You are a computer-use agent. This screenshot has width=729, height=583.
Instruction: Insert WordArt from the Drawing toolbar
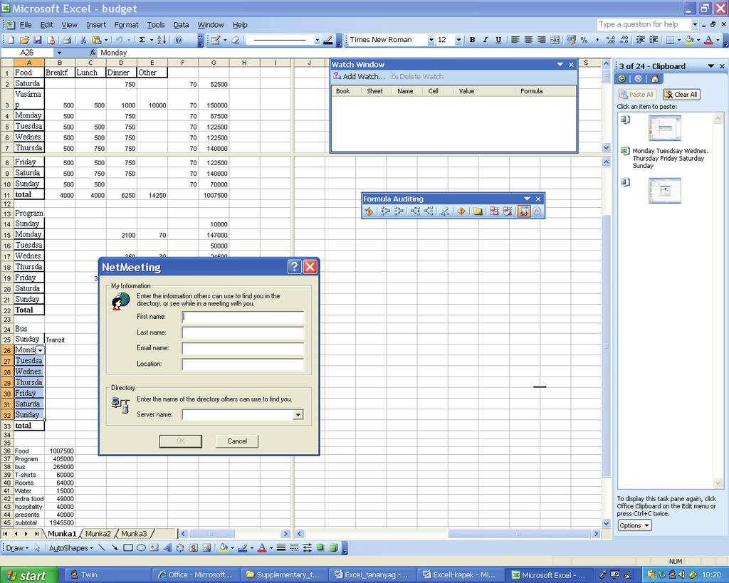[167, 548]
